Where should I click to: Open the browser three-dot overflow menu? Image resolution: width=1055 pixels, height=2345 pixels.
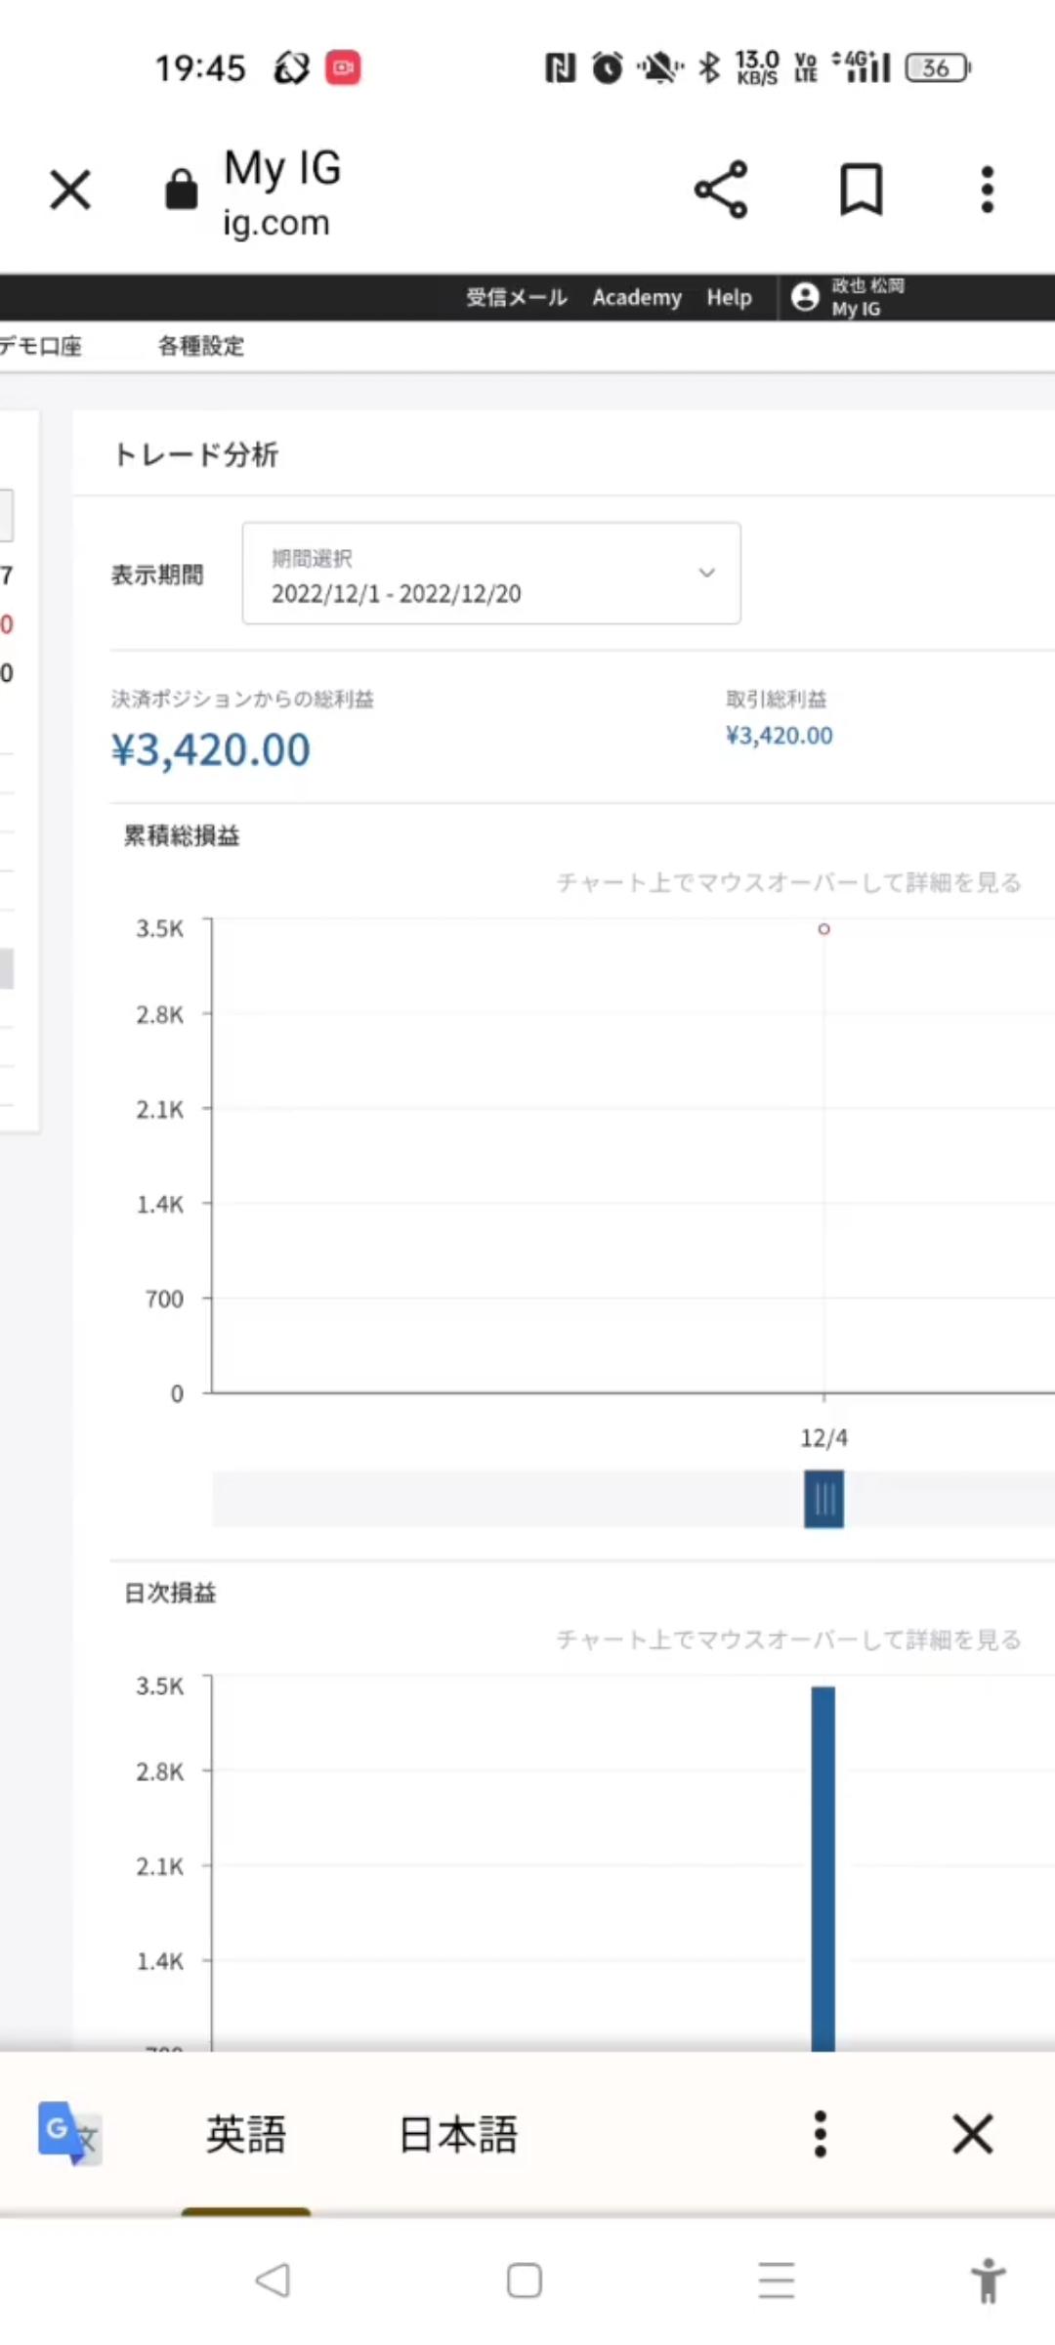pyautogui.click(x=988, y=190)
